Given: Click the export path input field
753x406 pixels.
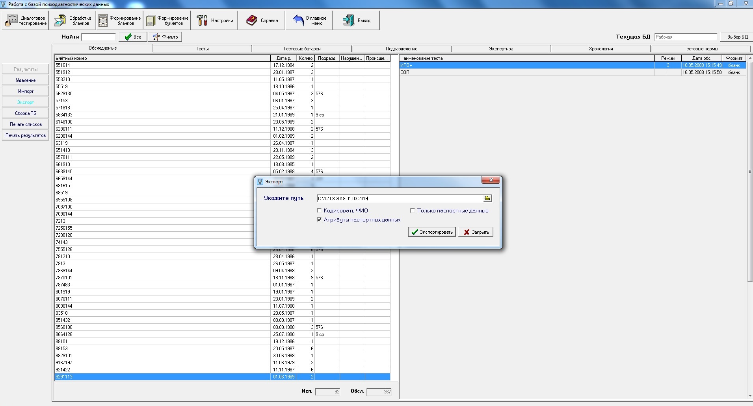Looking at the screenshot, I should pos(400,199).
